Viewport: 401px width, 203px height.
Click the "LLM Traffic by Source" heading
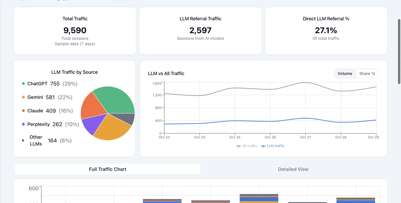(x=74, y=72)
